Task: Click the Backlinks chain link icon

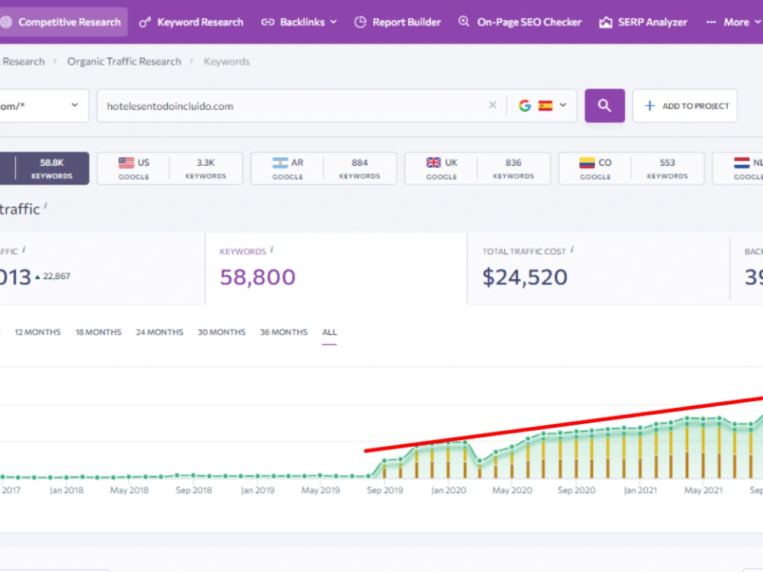Action: (x=268, y=22)
